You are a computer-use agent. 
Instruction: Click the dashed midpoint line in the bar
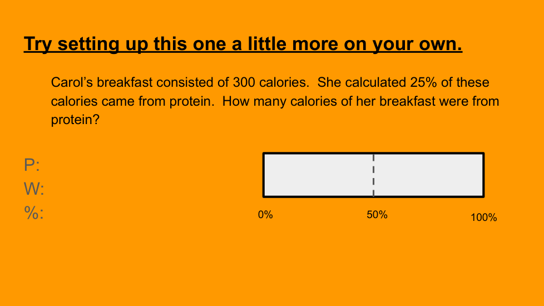373,175
